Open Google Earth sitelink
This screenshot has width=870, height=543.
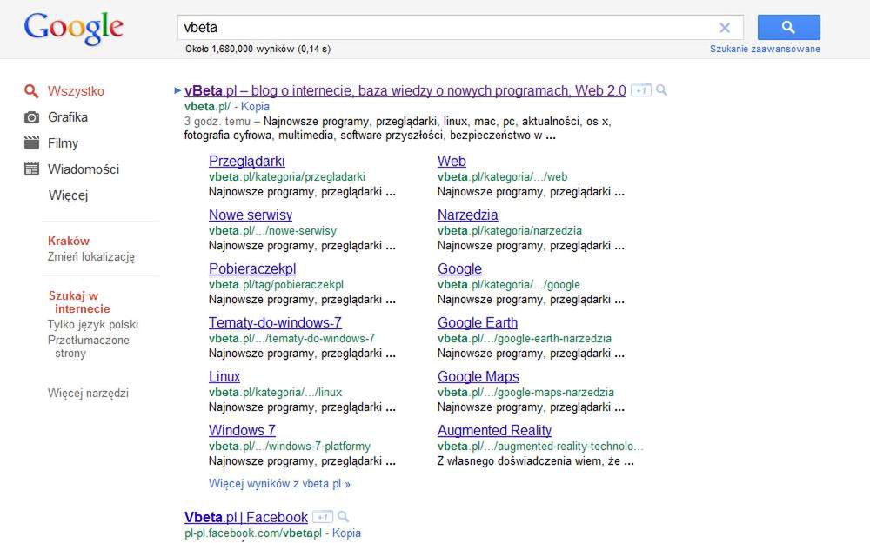pyautogui.click(x=477, y=322)
